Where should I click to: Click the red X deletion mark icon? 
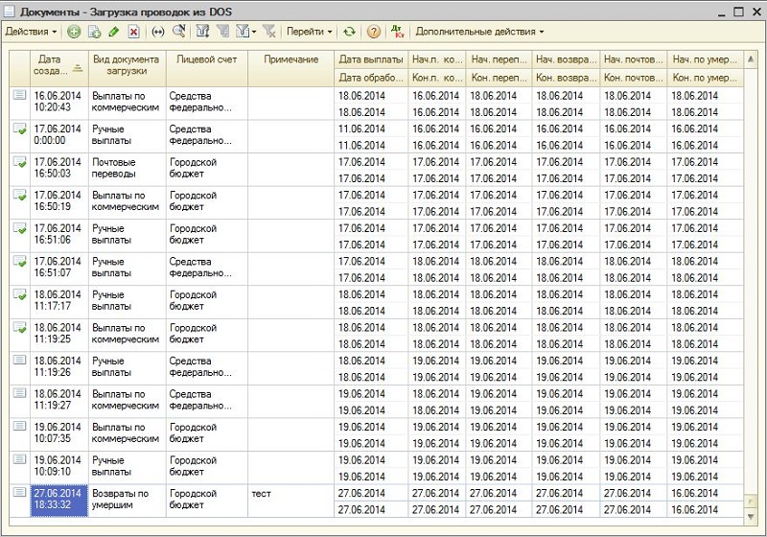(x=133, y=32)
